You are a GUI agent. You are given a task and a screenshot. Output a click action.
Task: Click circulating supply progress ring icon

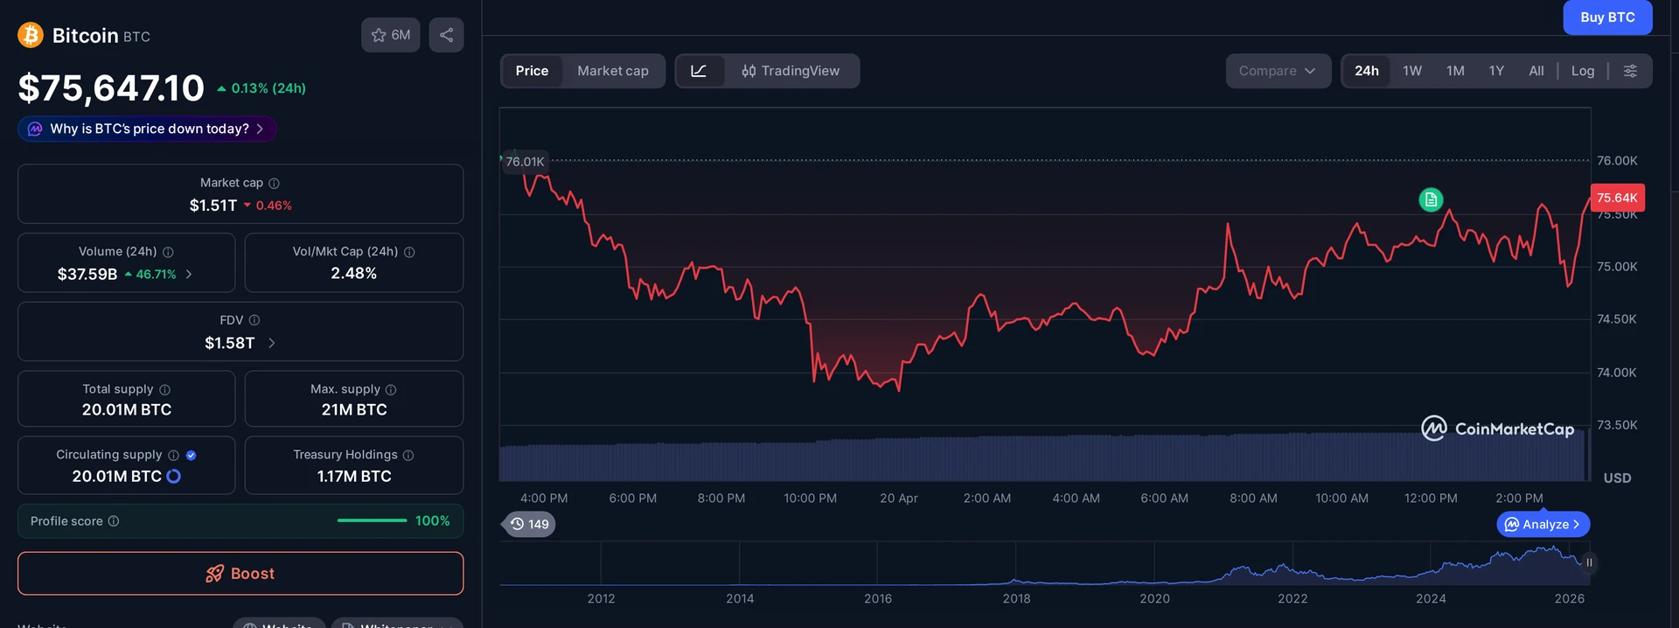pos(173,476)
